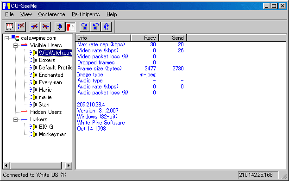
Task: Click the Recv column header
Action: click(x=145, y=38)
